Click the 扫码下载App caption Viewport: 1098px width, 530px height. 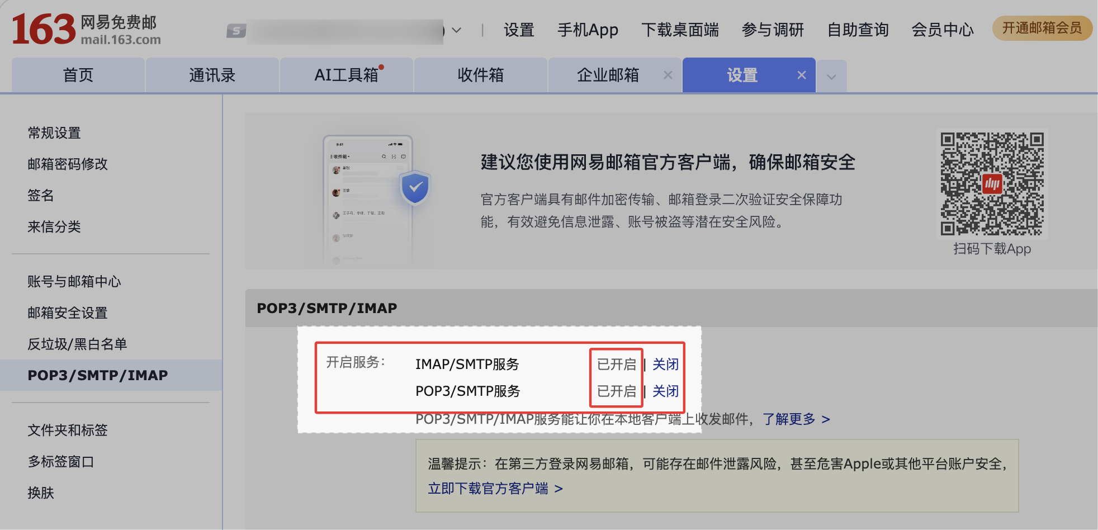click(x=992, y=249)
